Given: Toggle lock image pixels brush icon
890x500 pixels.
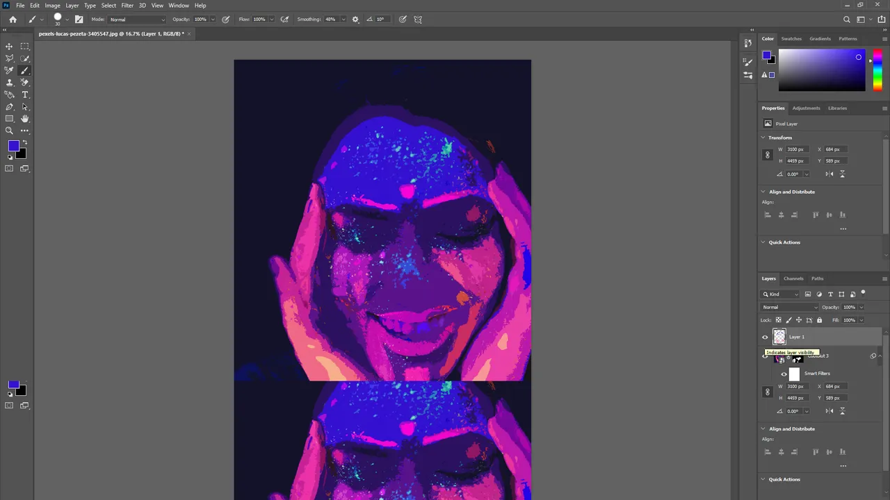Looking at the screenshot, I should pyautogui.click(x=788, y=320).
